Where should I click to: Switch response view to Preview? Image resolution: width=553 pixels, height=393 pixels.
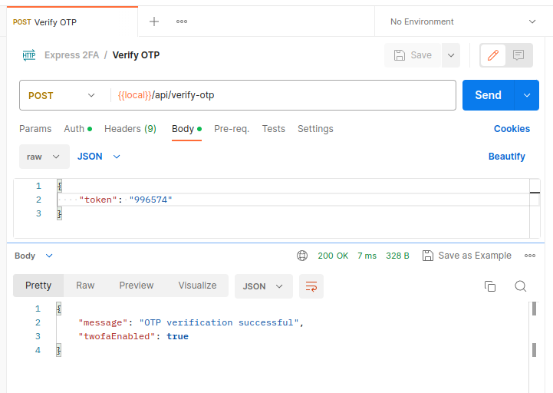pyautogui.click(x=136, y=286)
